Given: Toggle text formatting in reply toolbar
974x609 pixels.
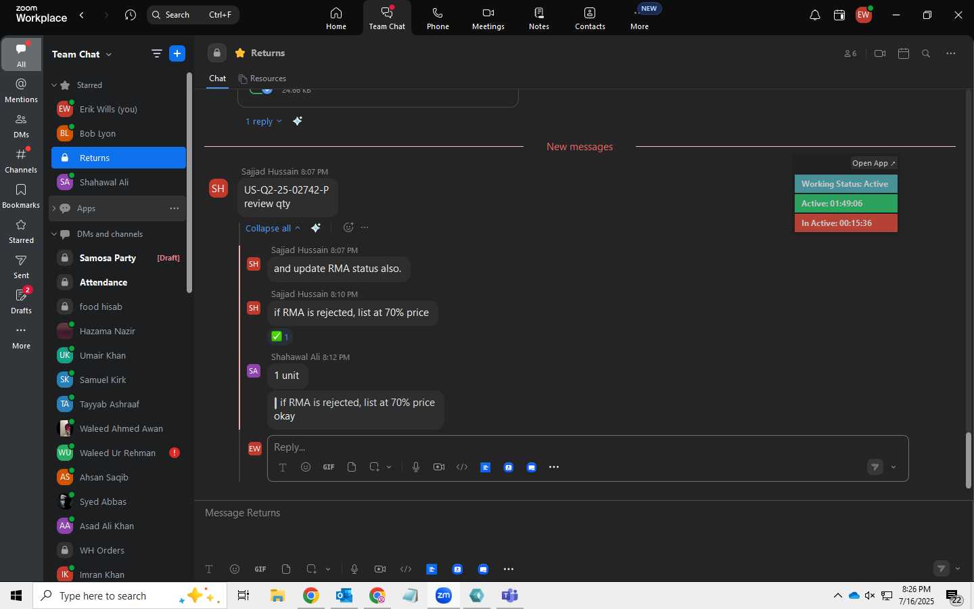Looking at the screenshot, I should [283, 467].
